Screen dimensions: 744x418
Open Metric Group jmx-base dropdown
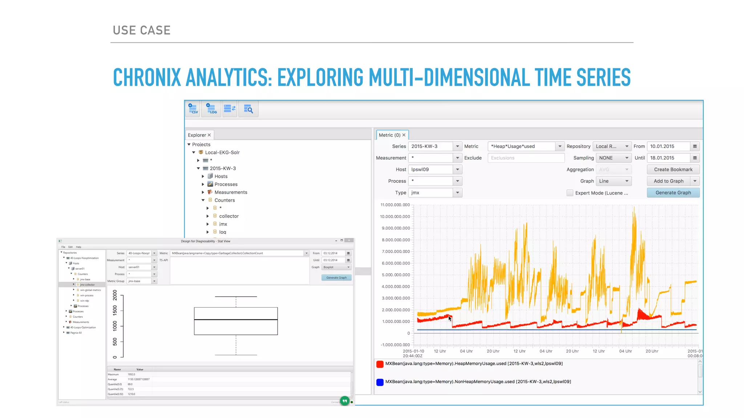click(x=154, y=281)
